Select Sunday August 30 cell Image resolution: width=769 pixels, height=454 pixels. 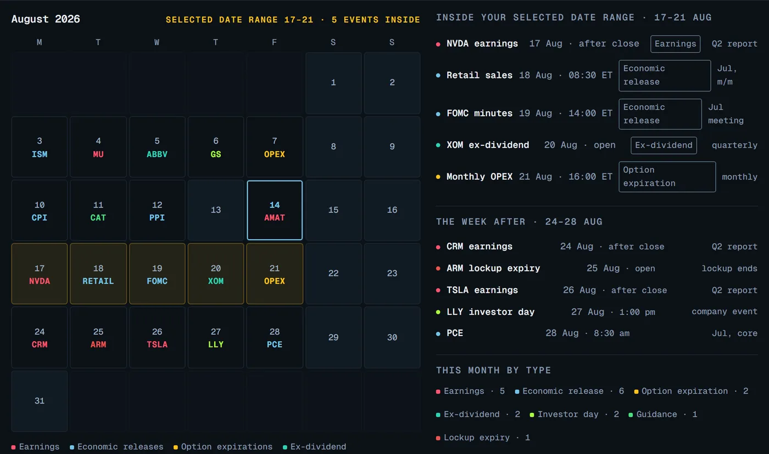tap(392, 338)
